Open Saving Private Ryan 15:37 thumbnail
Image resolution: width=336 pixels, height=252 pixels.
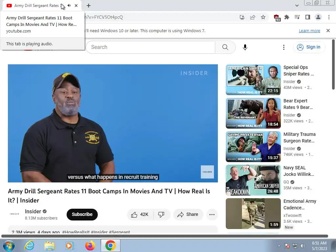coord(253,147)
